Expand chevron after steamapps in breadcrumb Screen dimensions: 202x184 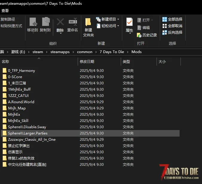pyautogui.click(x=73, y=52)
